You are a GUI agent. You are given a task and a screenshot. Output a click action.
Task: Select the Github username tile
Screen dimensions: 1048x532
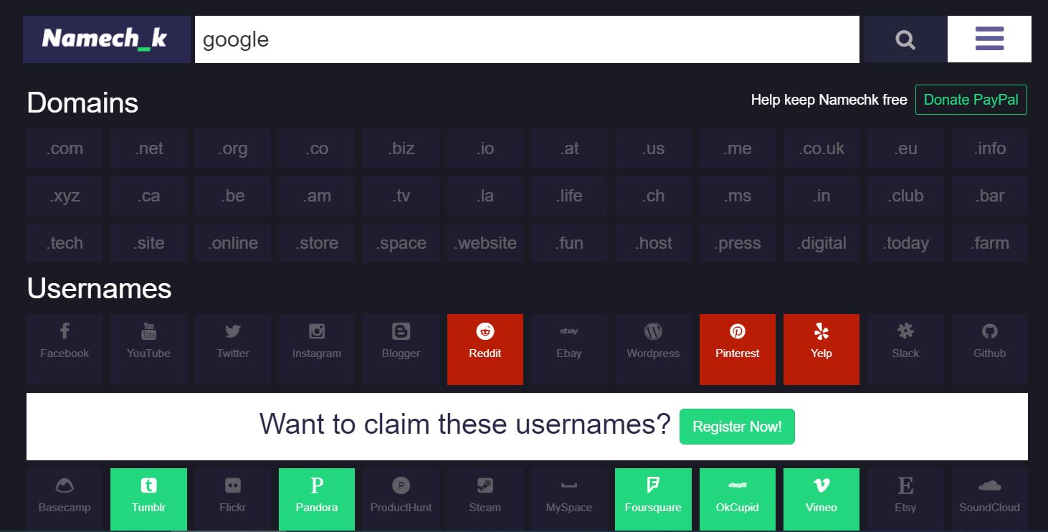tap(990, 349)
